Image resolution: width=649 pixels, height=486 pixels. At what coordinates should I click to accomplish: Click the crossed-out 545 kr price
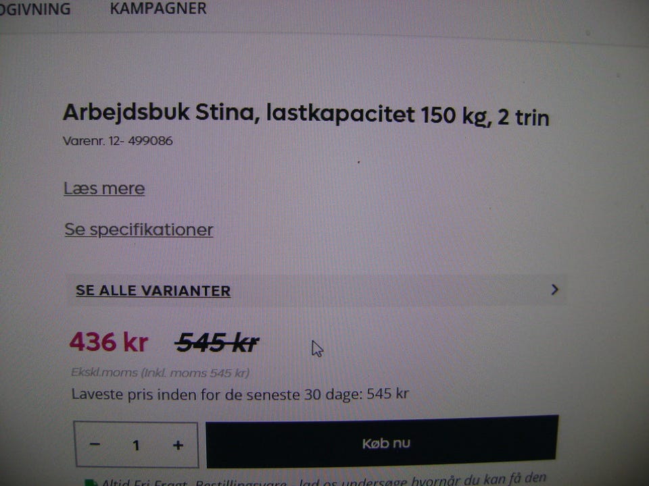tap(217, 343)
